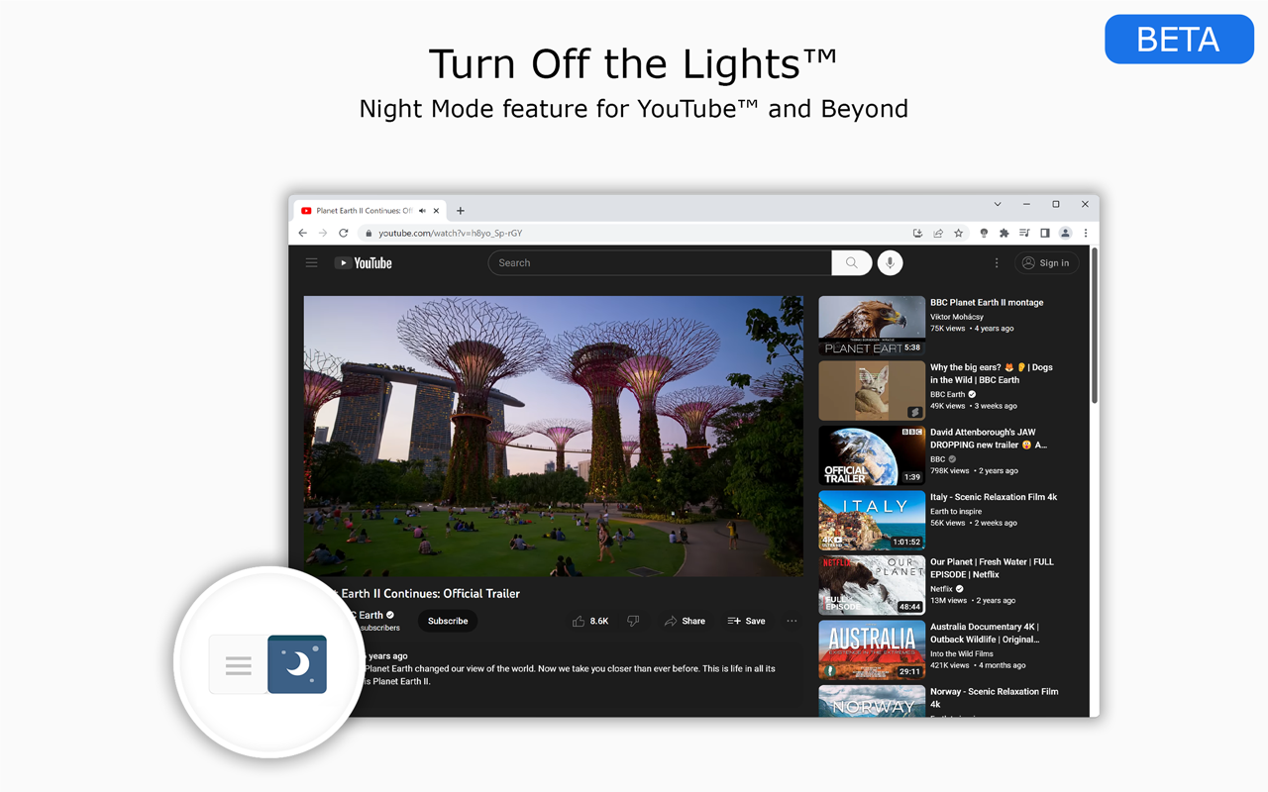Click the Sign in button

coord(1047,263)
